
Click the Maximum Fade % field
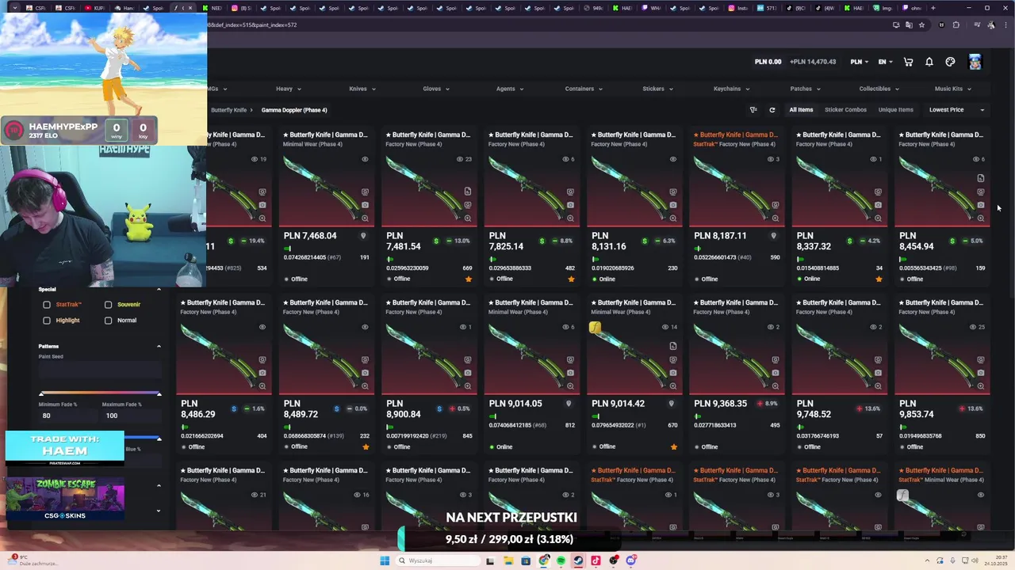tap(132, 416)
